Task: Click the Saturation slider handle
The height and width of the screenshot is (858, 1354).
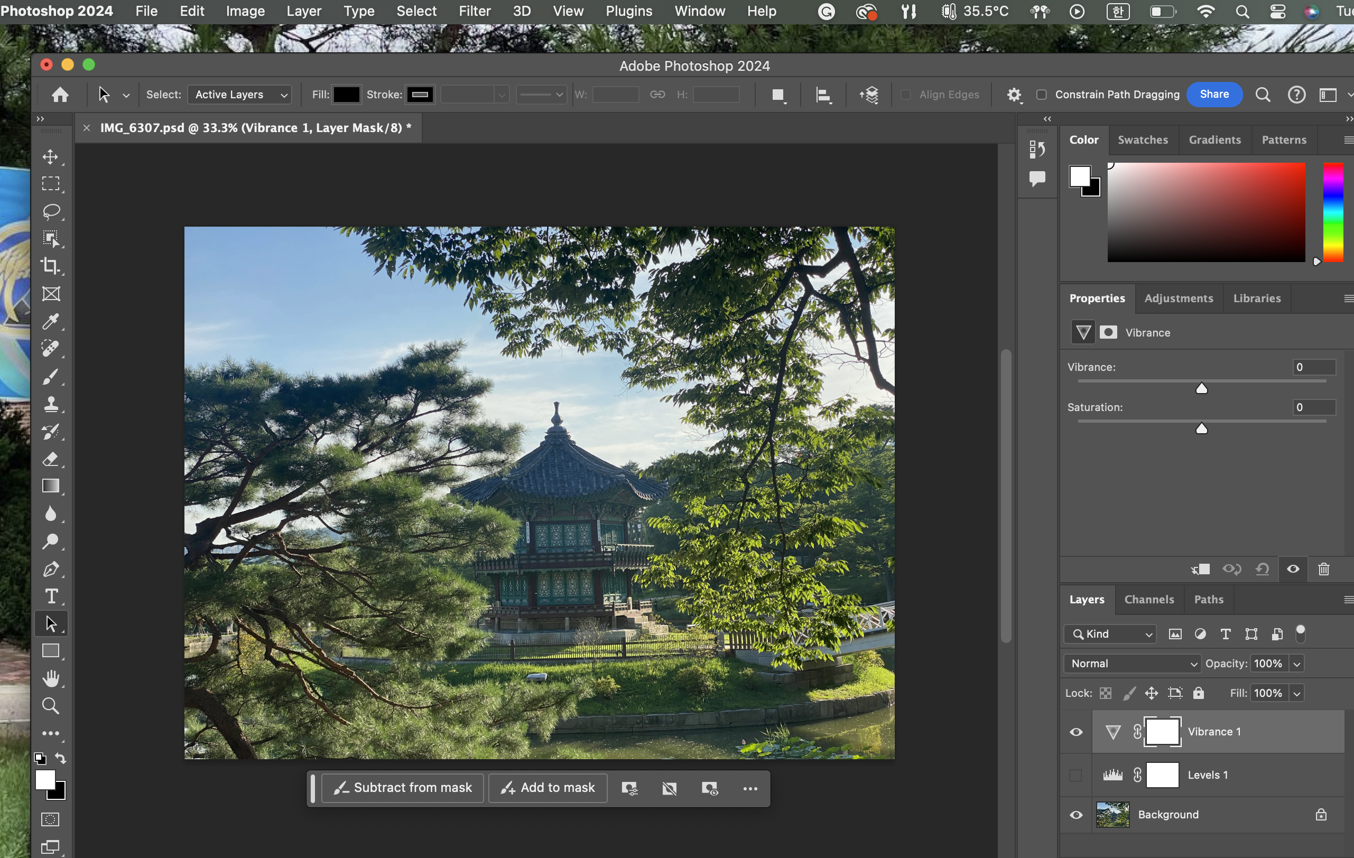Action: click(x=1202, y=429)
